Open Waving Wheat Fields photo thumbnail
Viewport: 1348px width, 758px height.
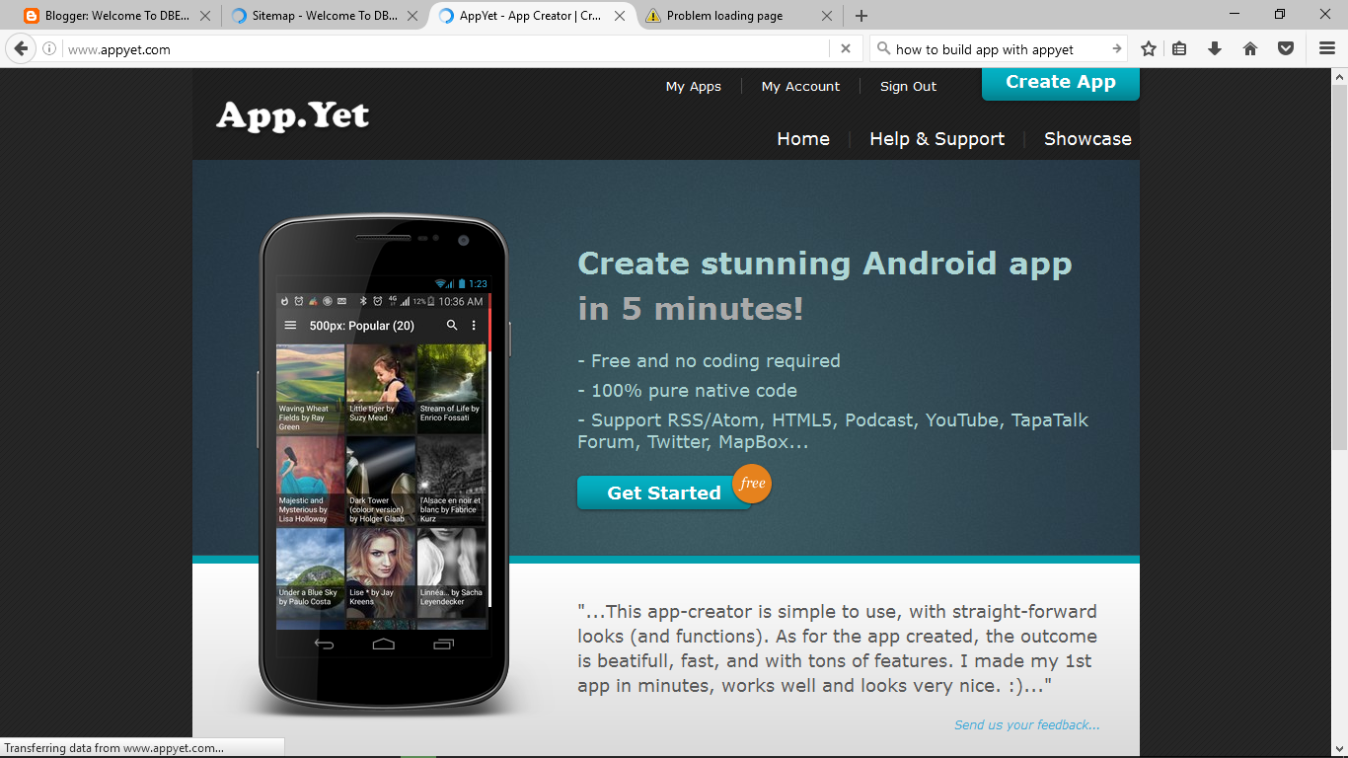[x=310, y=389]
